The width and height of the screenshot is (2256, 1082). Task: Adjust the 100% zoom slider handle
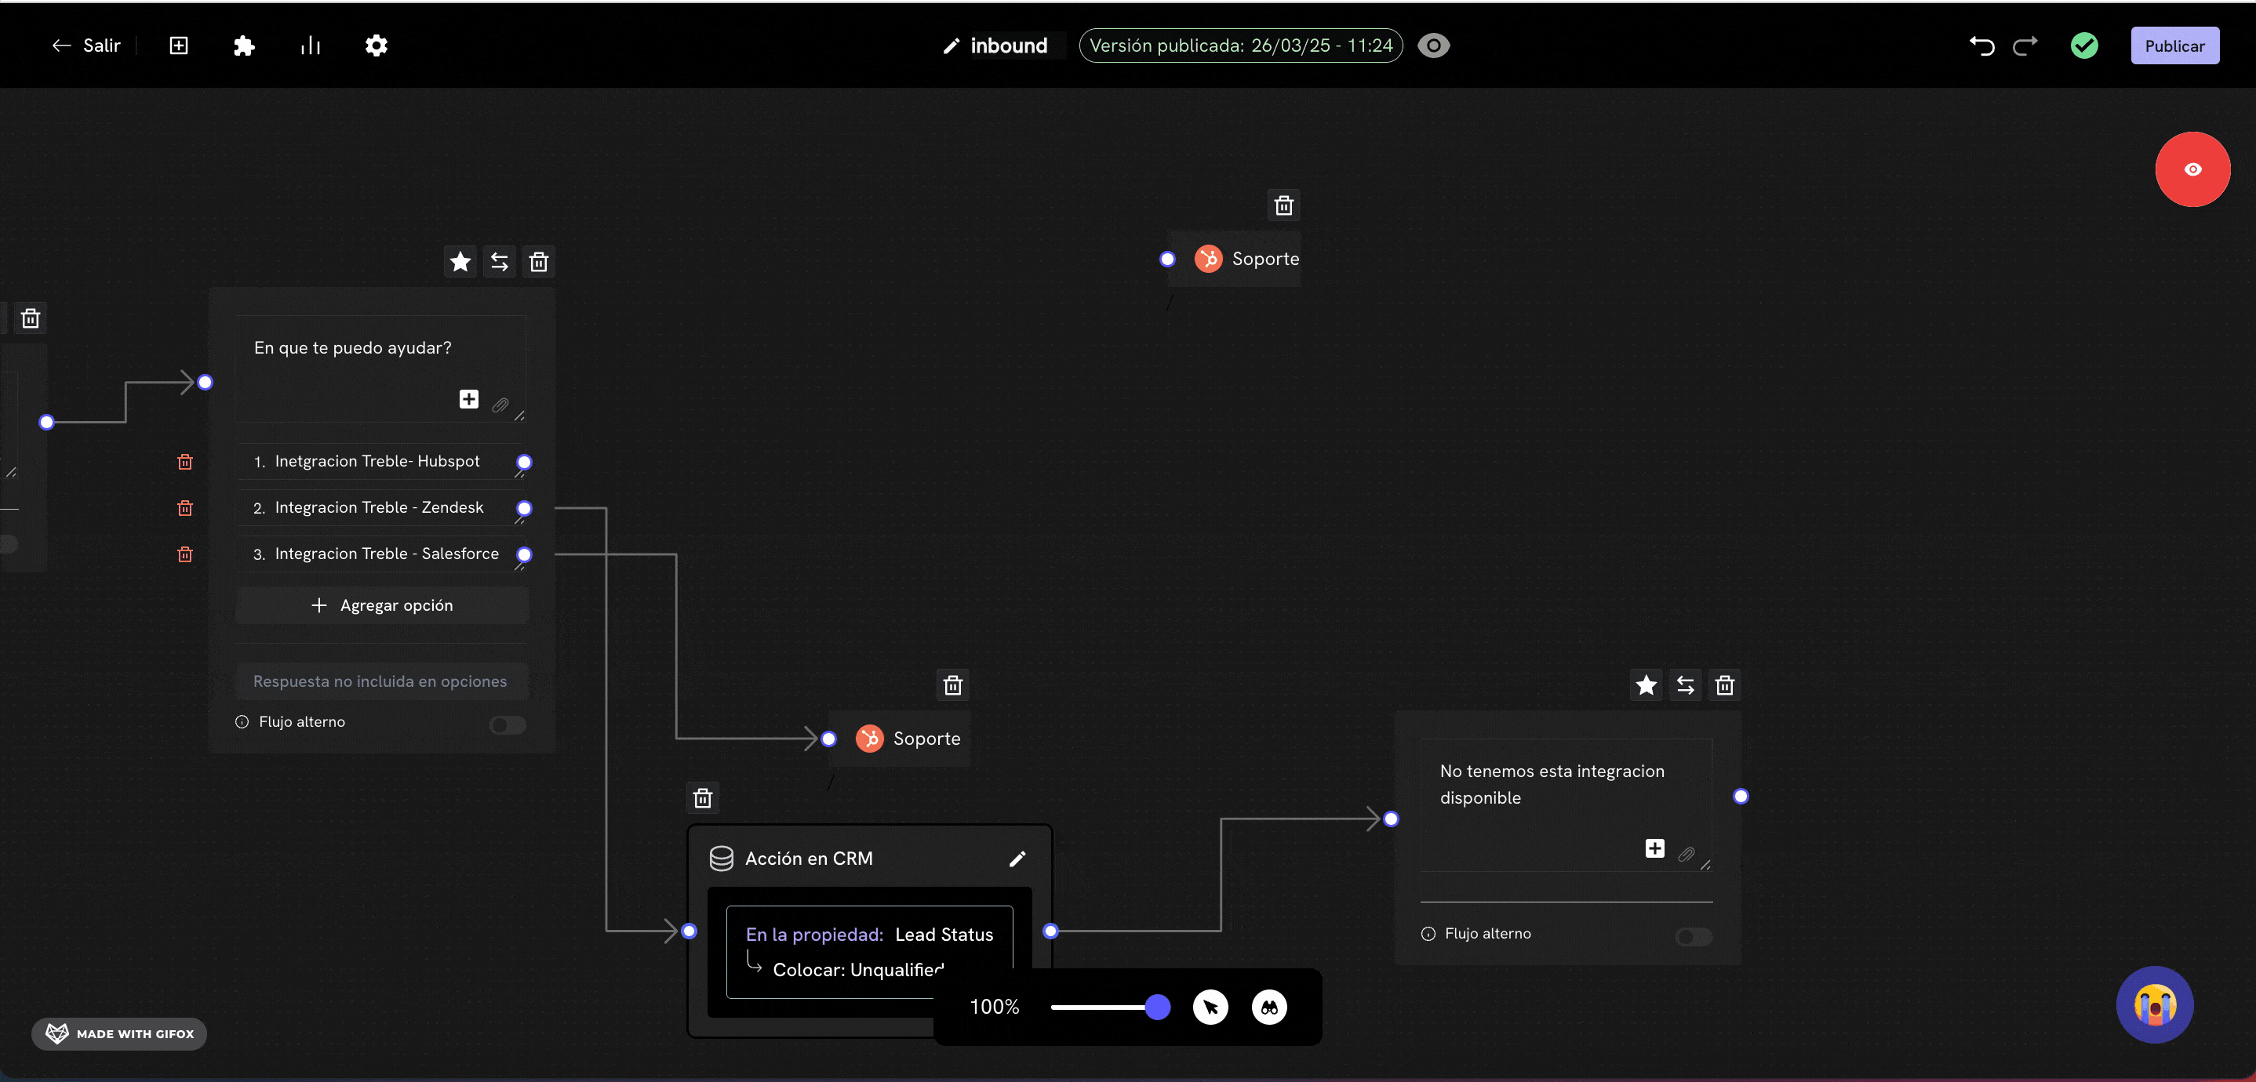pyautogui.click(x=1157, y=1007)
